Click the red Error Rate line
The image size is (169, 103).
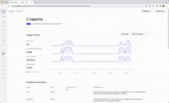point(91,69)
